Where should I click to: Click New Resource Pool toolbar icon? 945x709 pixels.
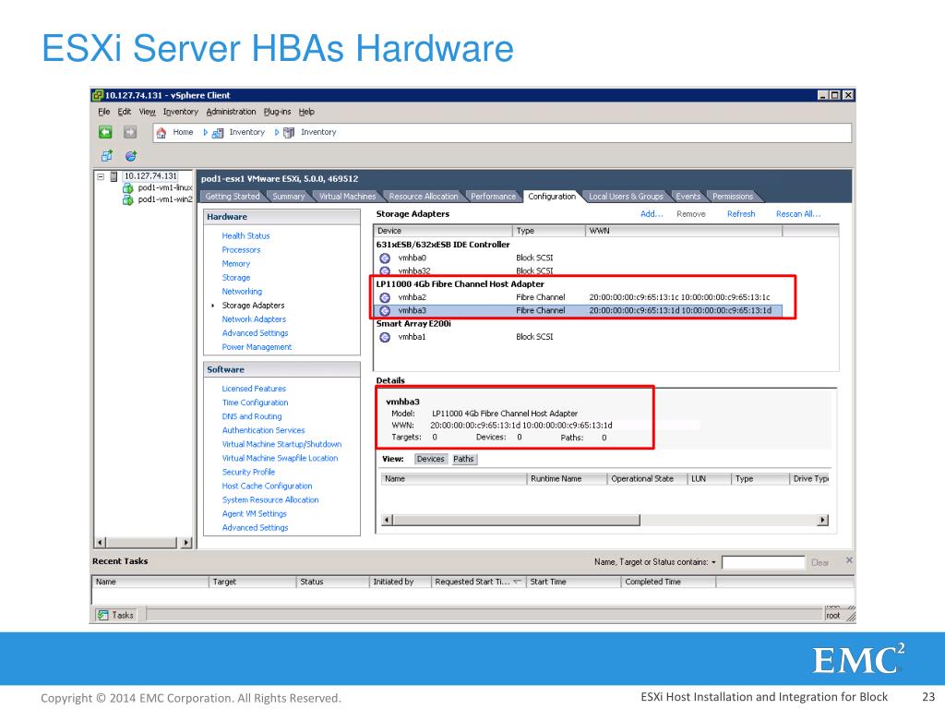[131, 156]
